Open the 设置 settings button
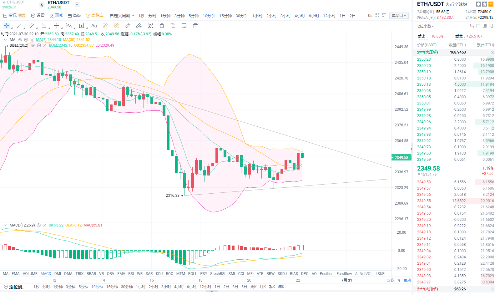 (x=38, y=16)
